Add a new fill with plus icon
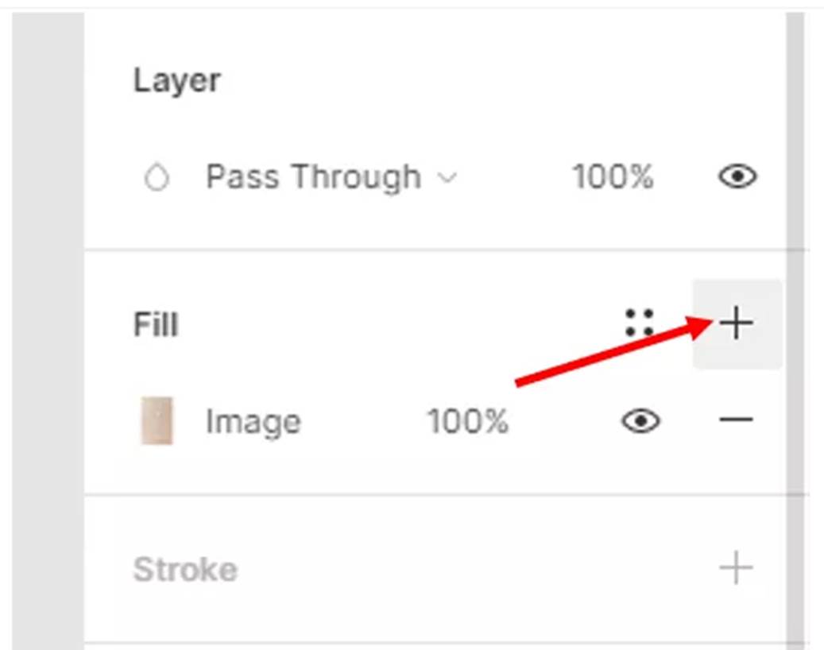The height and width of the screenshot is (650, 824). point(737,323)
